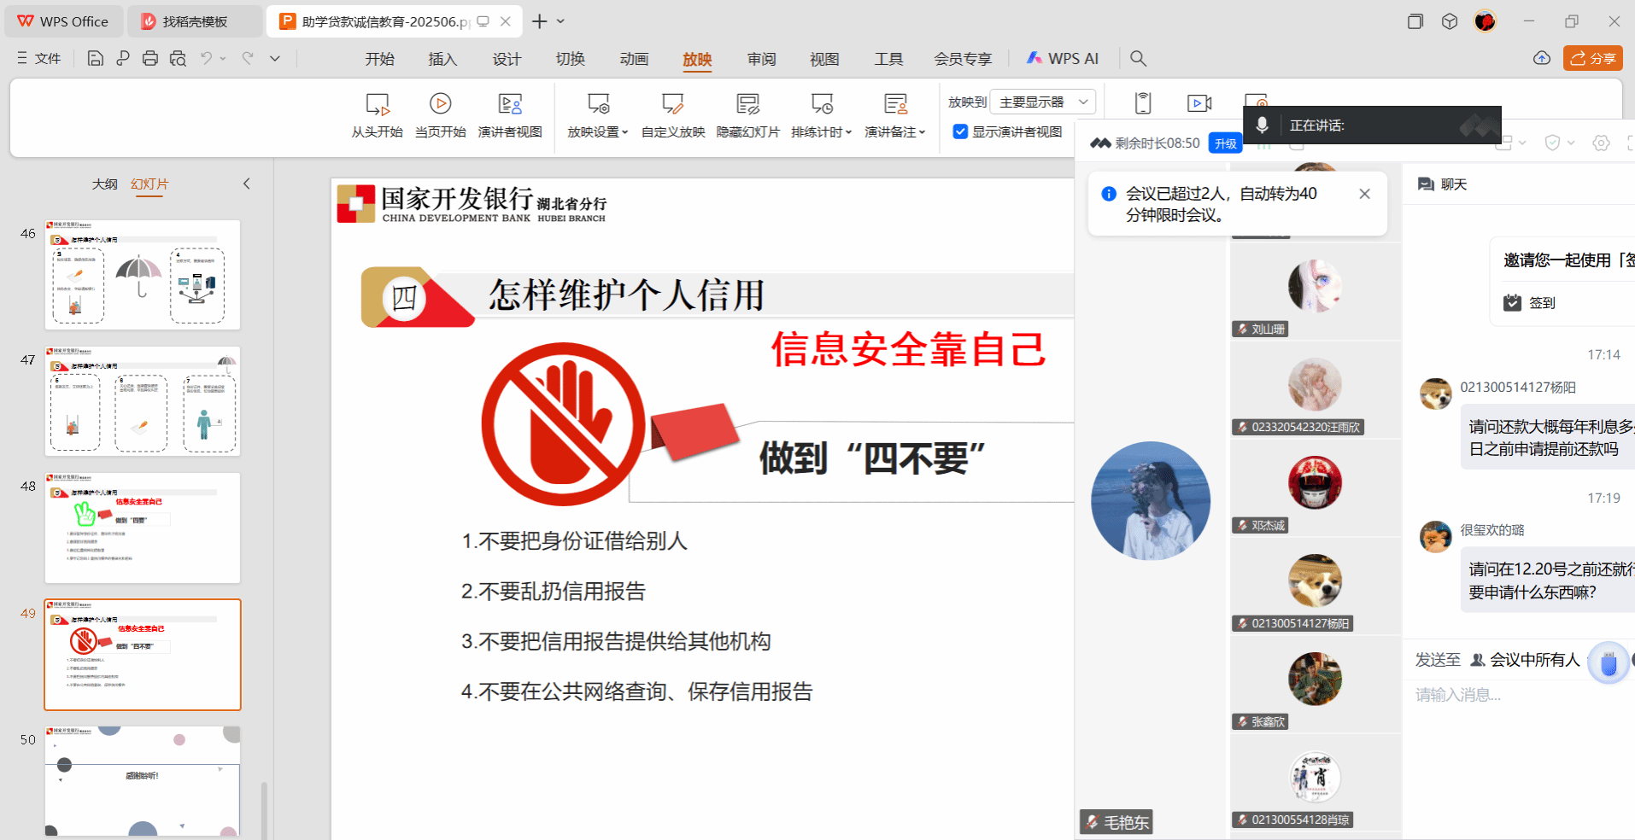Select slide 48 thumbnail
Viewport: 1635px width, 840px height.
point(143,528)
